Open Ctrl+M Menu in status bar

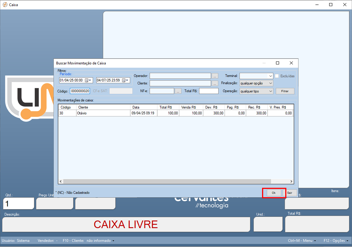click(x=302, y=241)
